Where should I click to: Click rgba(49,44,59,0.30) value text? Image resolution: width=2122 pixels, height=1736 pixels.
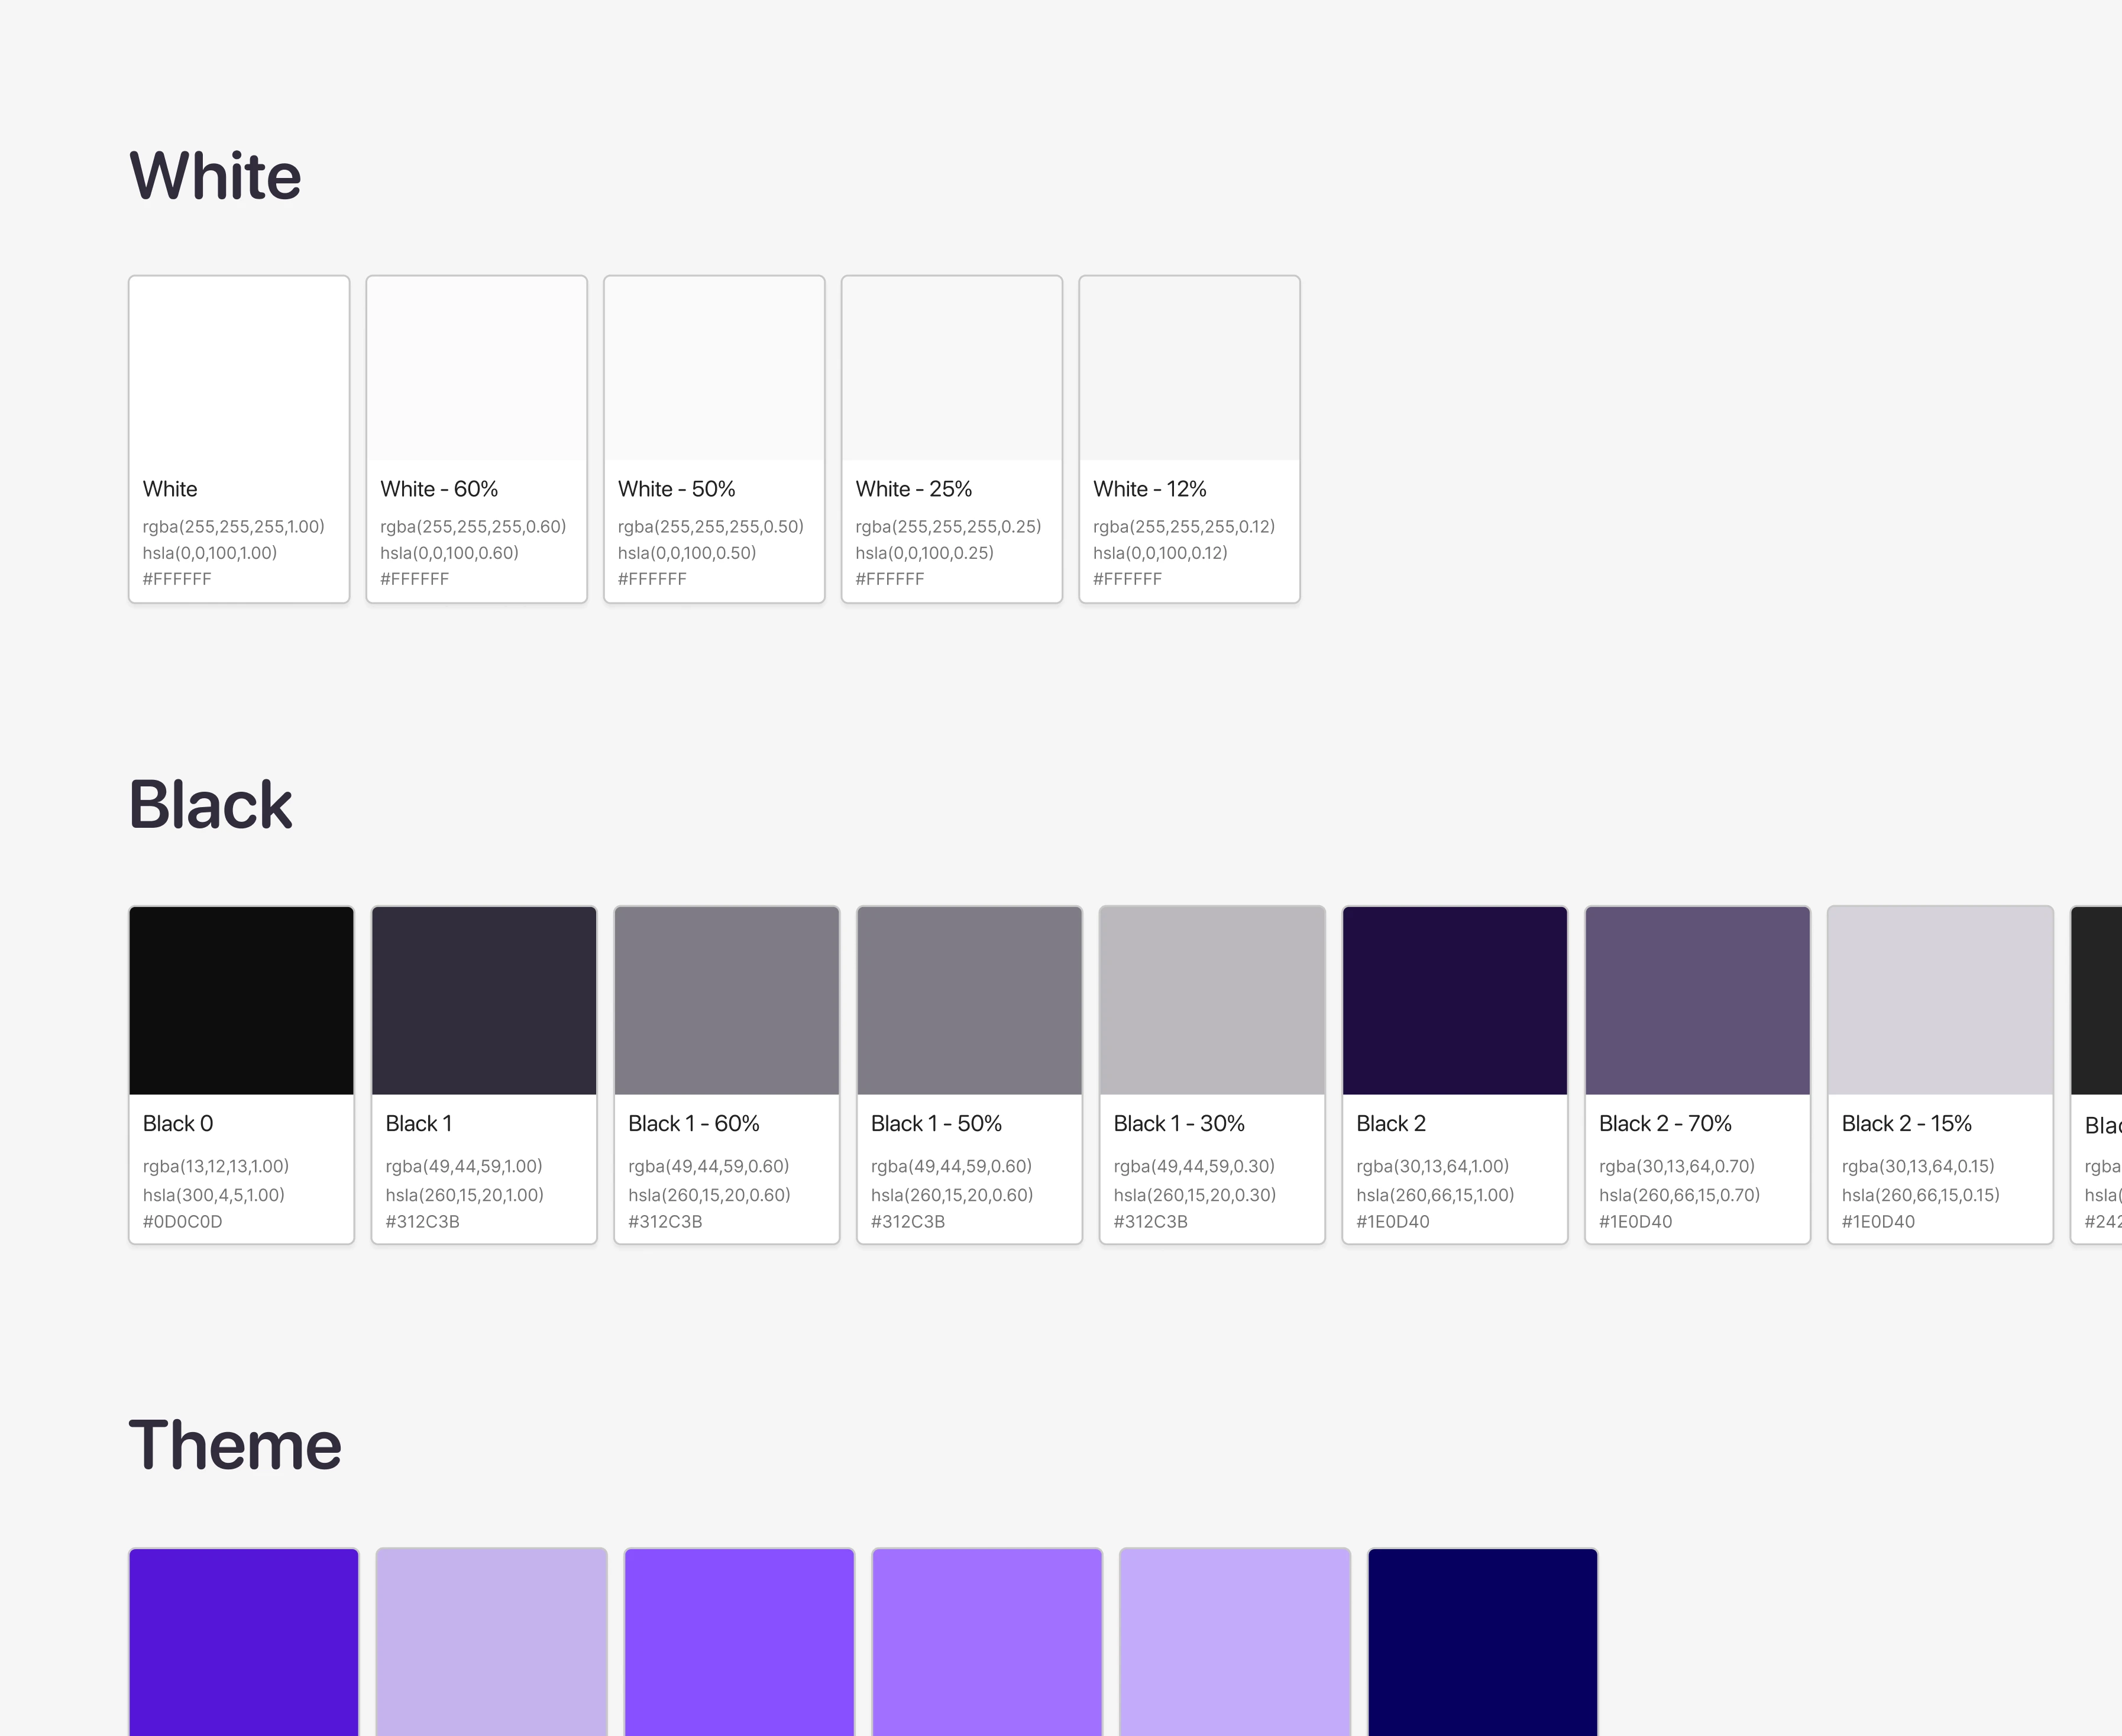click(1194, 1167)
